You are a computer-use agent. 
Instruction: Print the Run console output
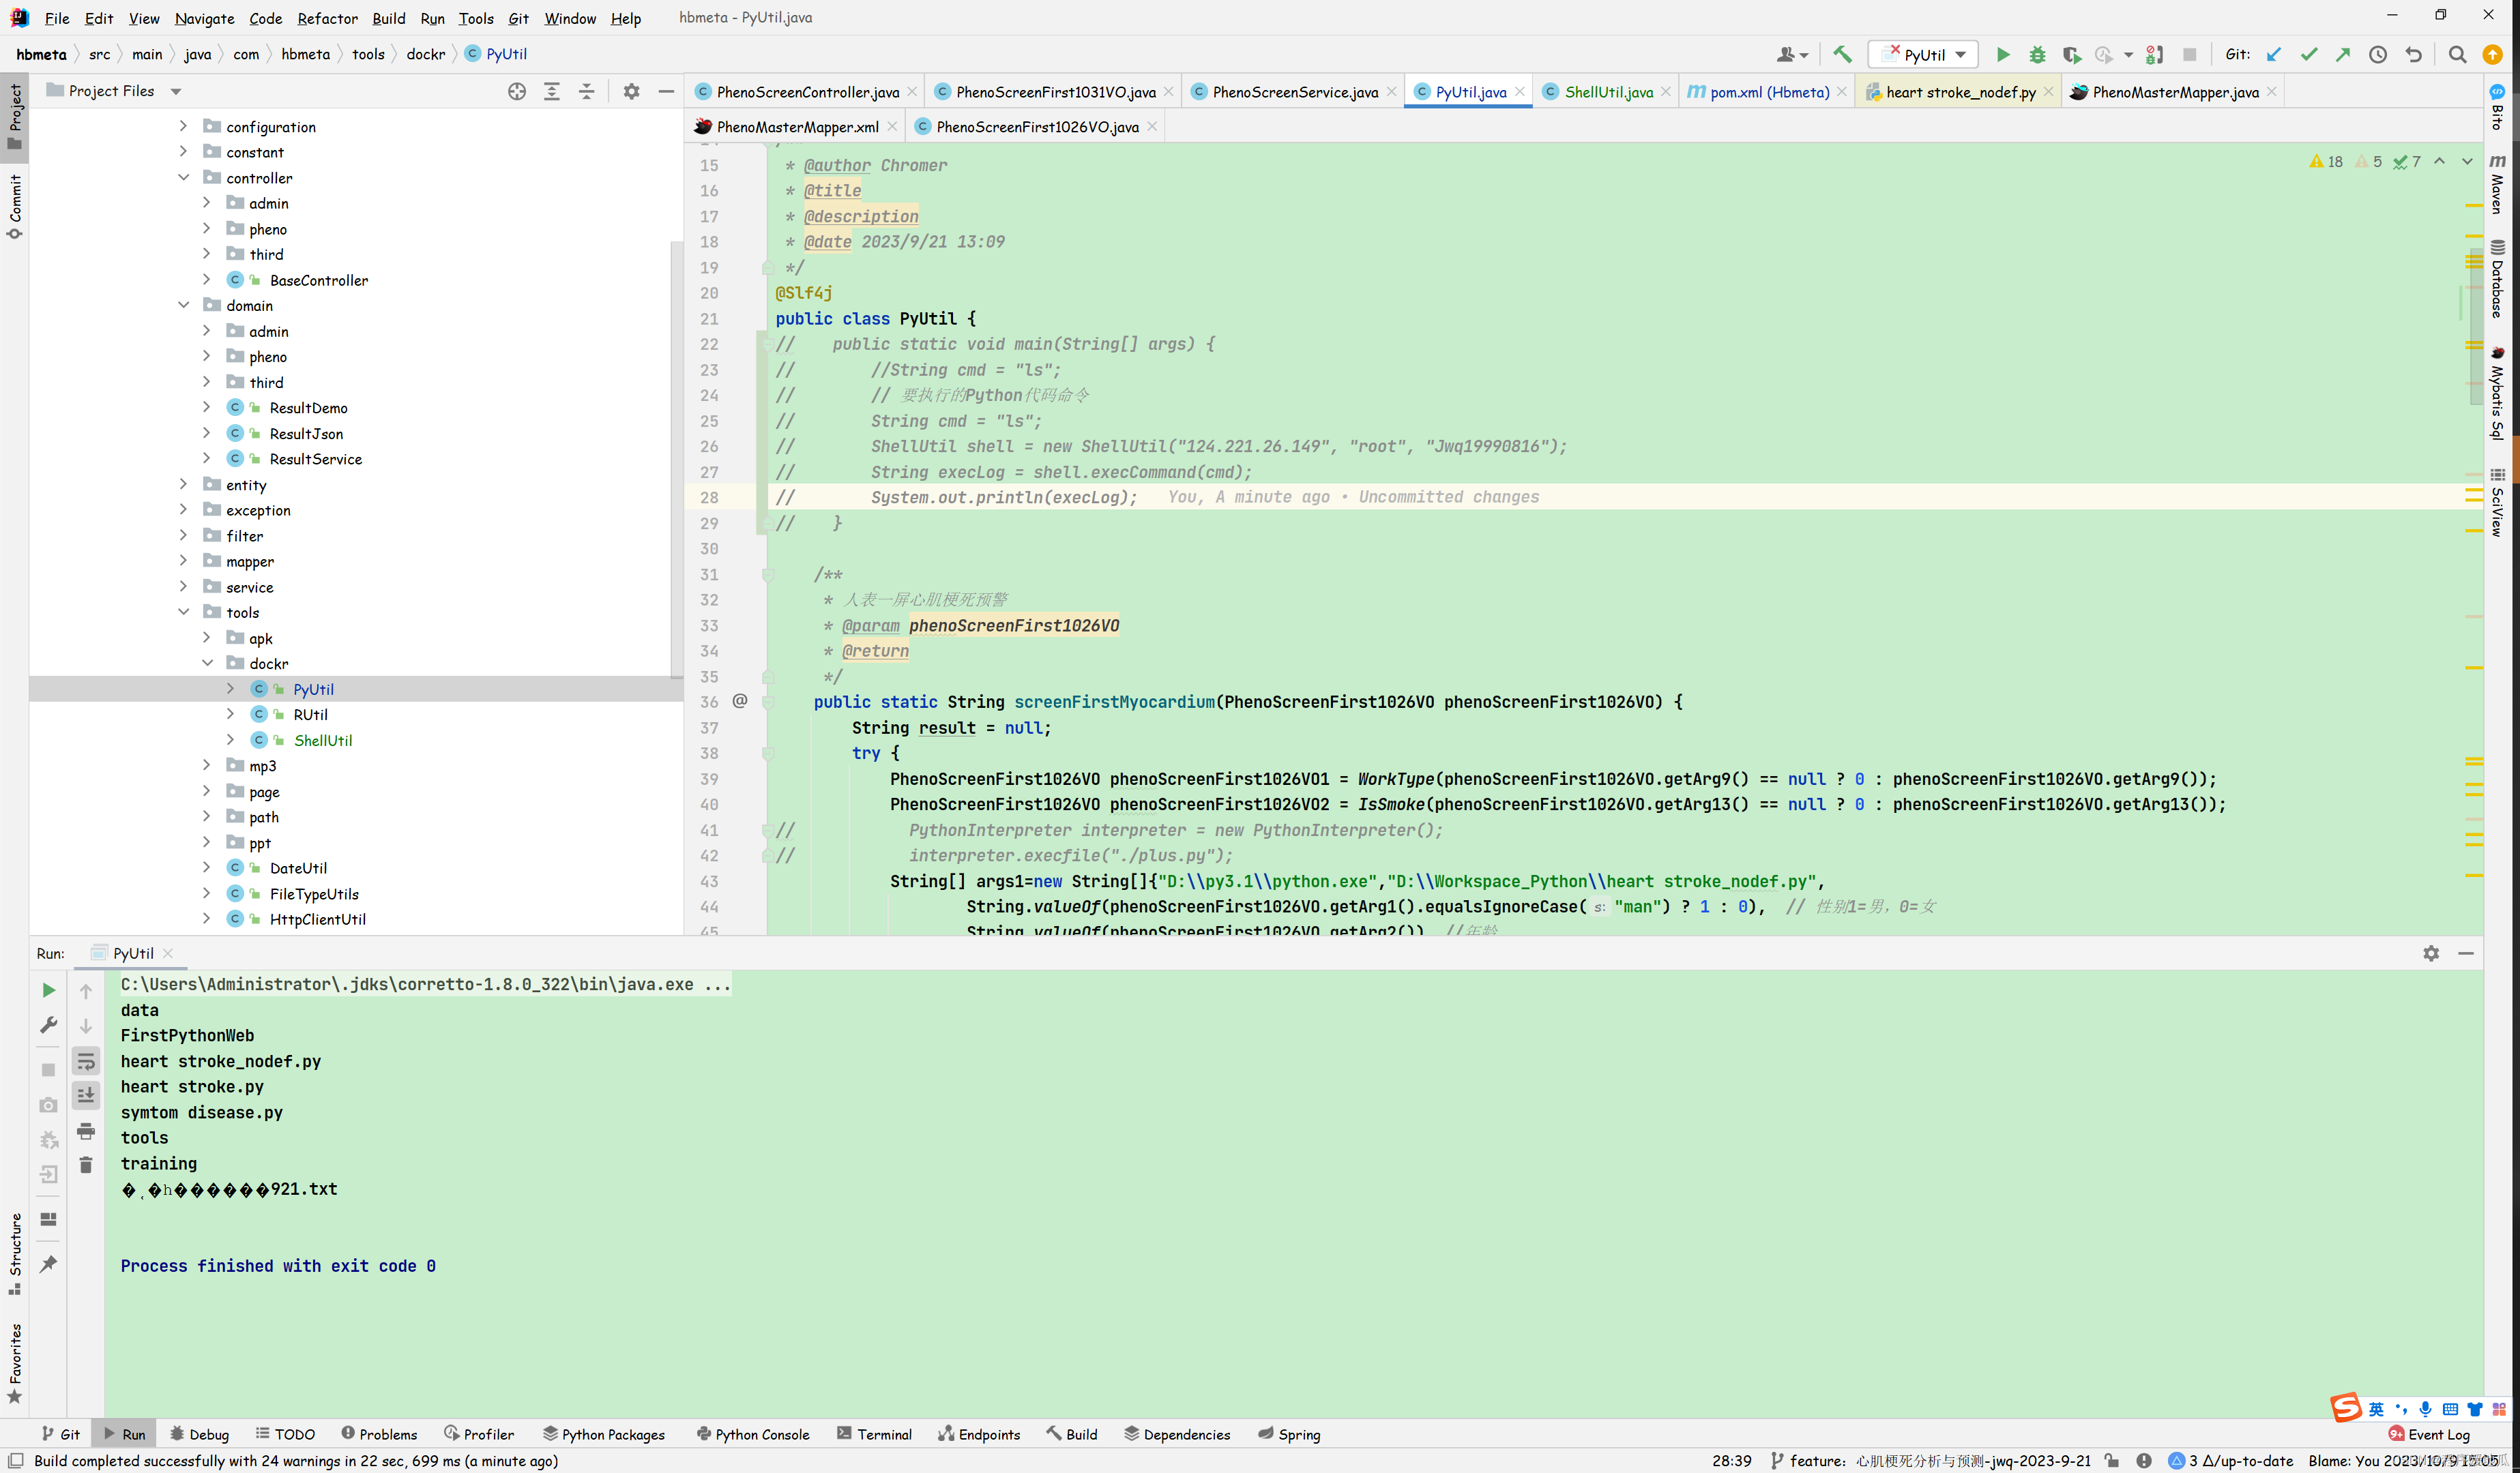click(86, 1131)
